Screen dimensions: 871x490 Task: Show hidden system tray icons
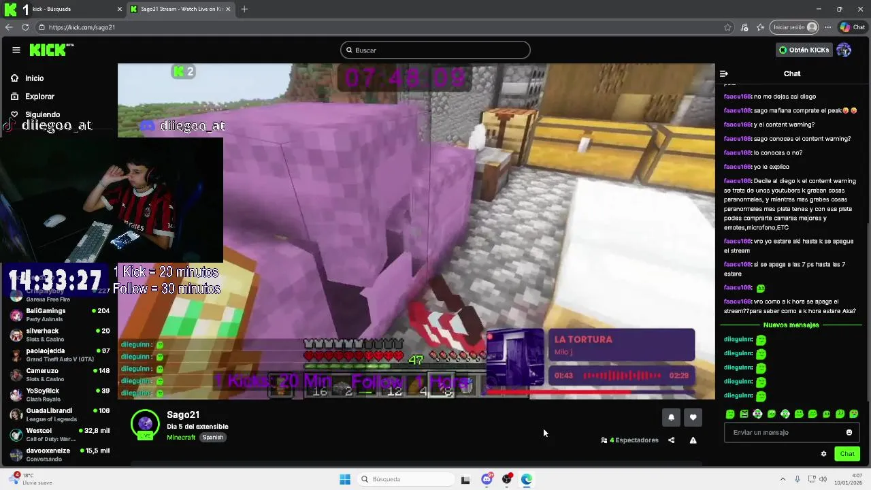click(783, 479)
